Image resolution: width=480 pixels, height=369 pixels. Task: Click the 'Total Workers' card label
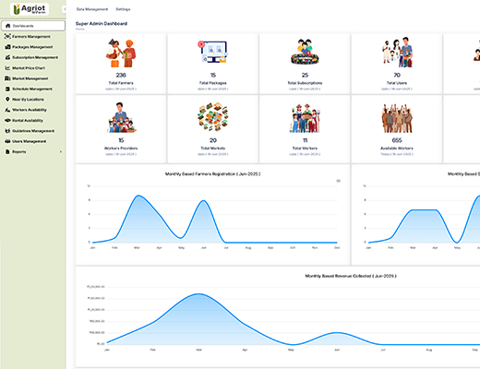tap(305, 149)
